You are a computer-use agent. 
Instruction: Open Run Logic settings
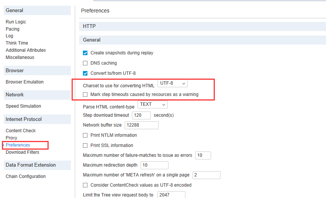(16, 22)
